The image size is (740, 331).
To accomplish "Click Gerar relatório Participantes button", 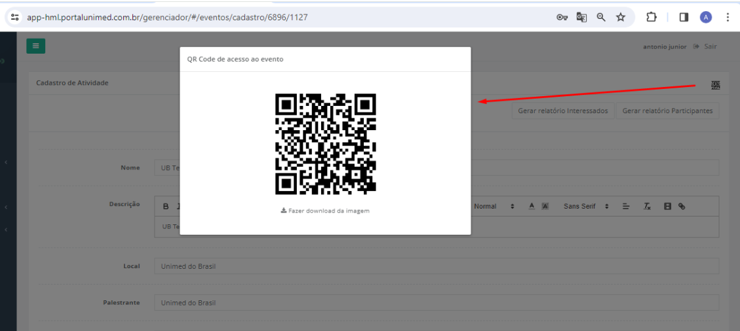I will tap(667, 111).
